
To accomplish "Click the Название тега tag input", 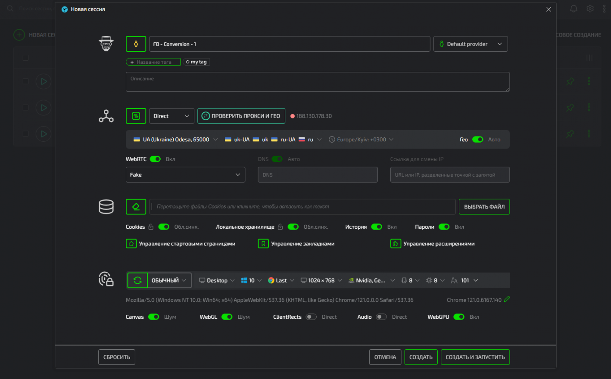I will pos(153,62).
